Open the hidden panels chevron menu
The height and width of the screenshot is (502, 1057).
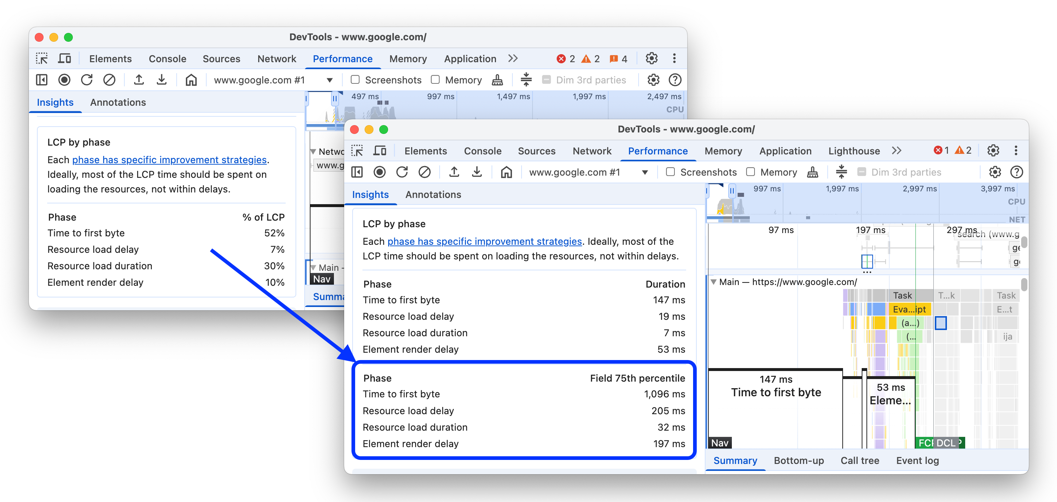click(897, 151)
